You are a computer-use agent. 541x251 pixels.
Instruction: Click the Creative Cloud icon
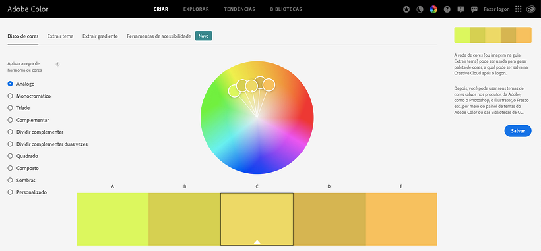530,9
